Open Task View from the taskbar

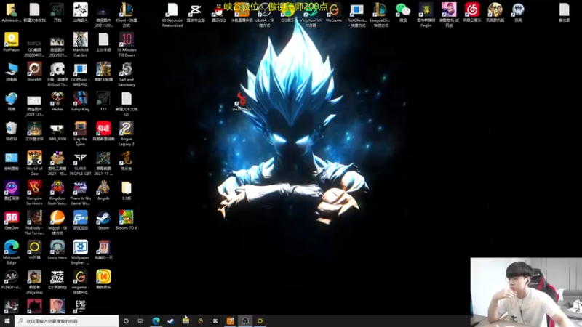tap(140, 320)
